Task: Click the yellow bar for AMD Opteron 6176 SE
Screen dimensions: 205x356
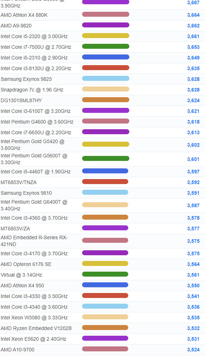Action: [x=105, y=263]
